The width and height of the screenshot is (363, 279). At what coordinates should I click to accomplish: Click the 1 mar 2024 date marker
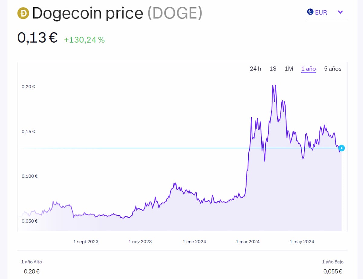[248, 241]
